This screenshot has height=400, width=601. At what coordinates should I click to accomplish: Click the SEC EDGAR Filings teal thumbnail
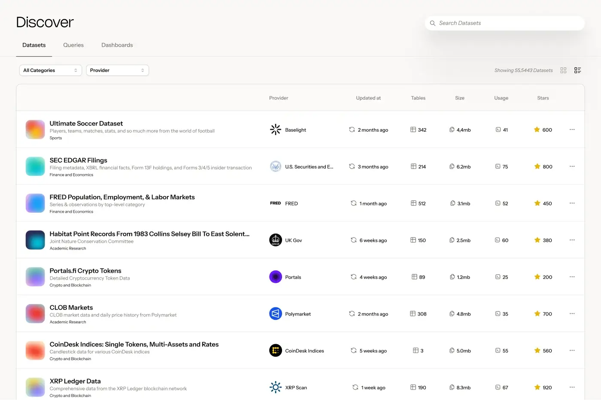tap(35, 166)
